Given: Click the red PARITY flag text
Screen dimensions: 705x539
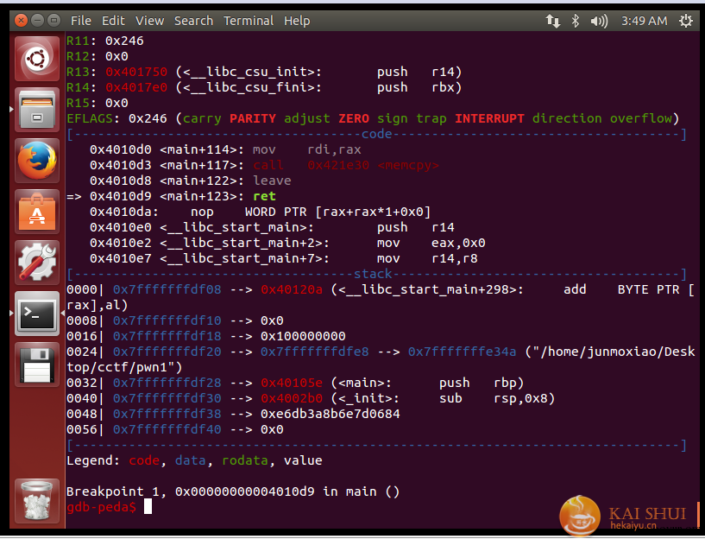Looking at the screenshot, I should click(x=252, y=118).
